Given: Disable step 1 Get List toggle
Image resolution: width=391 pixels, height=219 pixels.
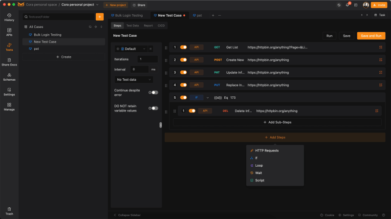Looking at the screenshot, I should (x=184, y=47).
